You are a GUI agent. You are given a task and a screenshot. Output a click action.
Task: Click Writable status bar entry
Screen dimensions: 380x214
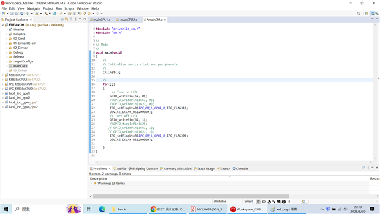pos(220,201)
